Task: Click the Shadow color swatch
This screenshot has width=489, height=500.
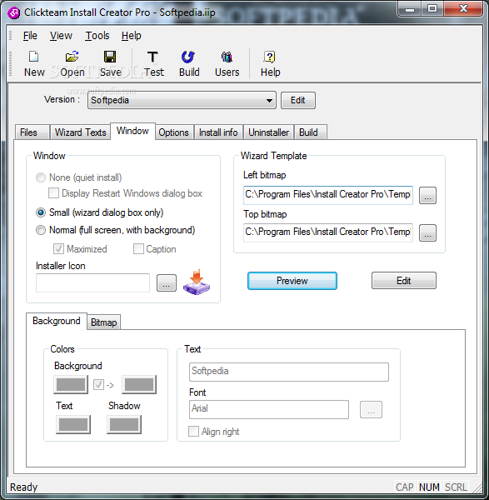Action: click(x=124, y=424)
